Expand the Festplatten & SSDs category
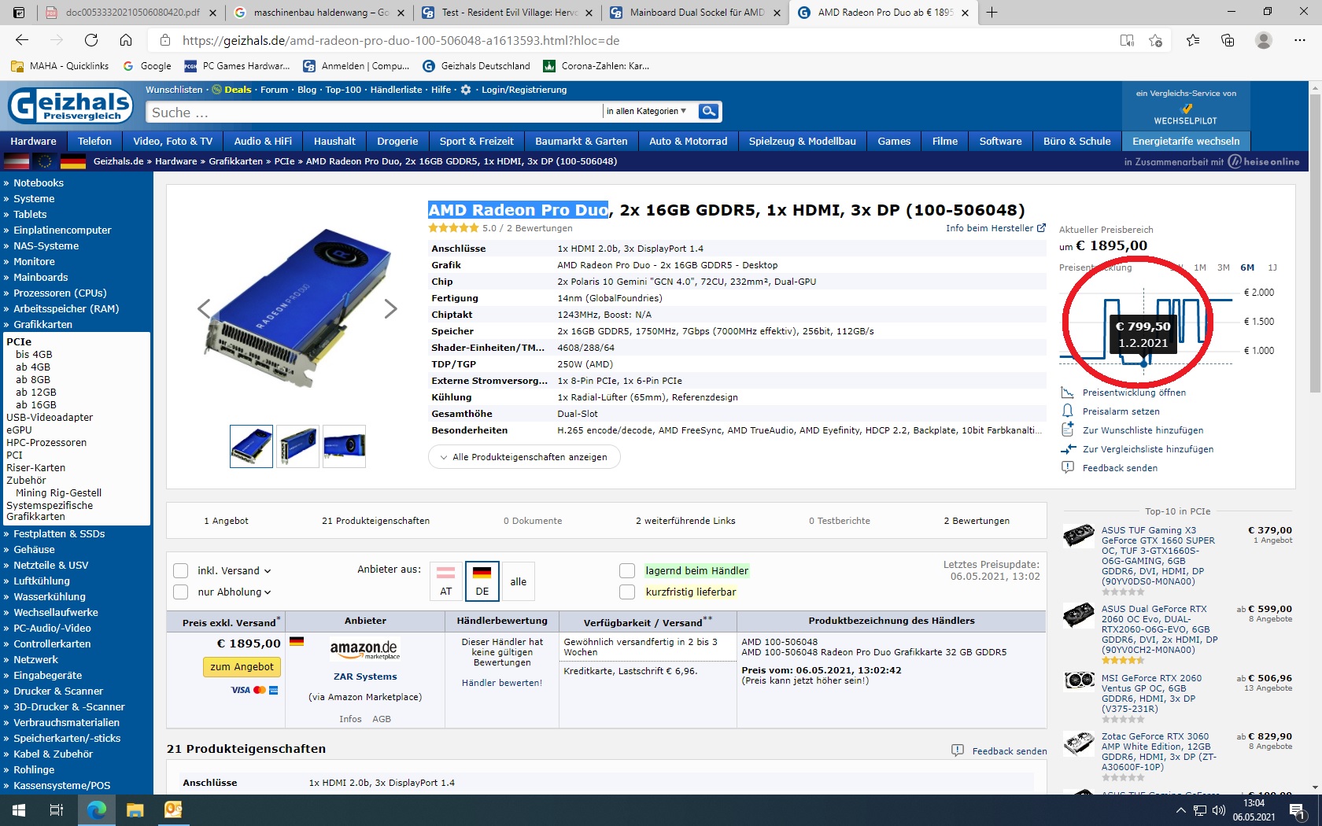 pos(58,533)
